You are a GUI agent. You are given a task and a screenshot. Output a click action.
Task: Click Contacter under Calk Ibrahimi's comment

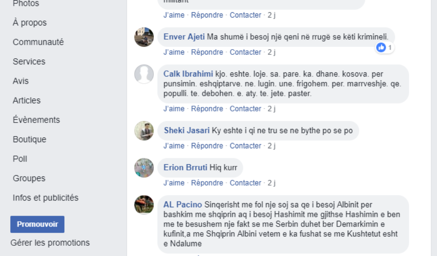pyautogui.click(x=246, y=109)
